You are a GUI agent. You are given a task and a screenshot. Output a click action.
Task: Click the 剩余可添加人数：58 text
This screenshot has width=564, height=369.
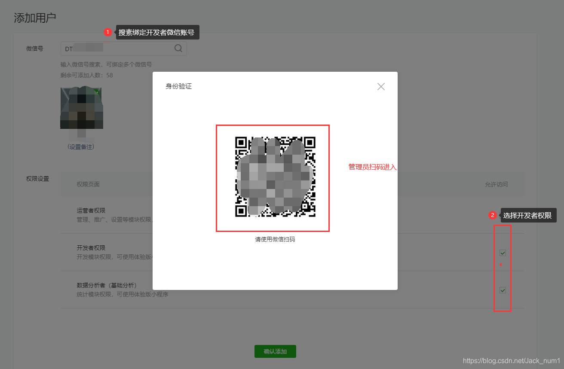pos(87,75)
